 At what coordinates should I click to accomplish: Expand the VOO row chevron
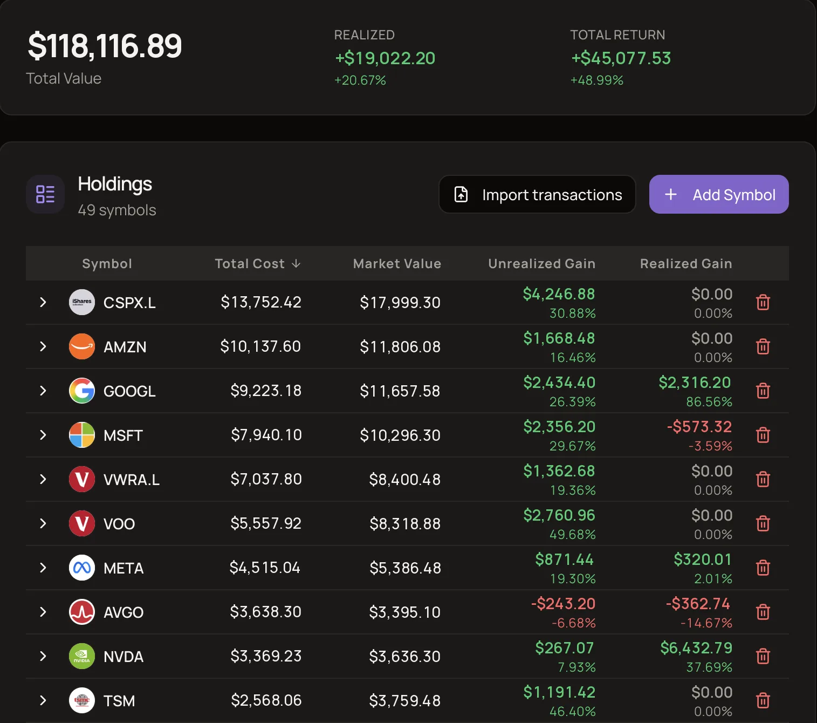(x=43, y=523)
